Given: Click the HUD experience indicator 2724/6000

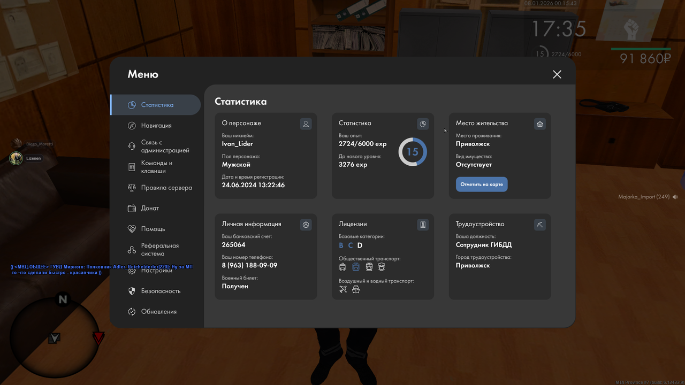Looking at the screenshot, I should (566, 55).
